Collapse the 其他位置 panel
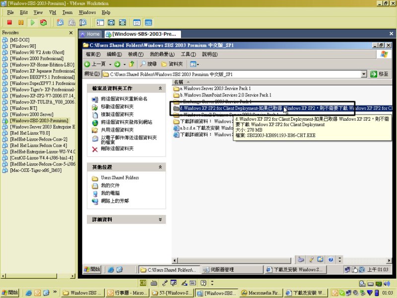The image size is (397, 298). pyautogui.click(x=160, y=167)
